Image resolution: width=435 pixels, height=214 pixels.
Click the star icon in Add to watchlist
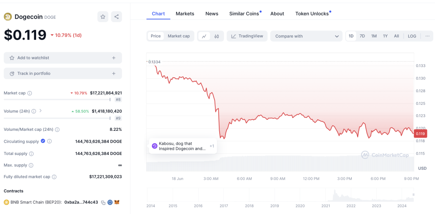12,58
